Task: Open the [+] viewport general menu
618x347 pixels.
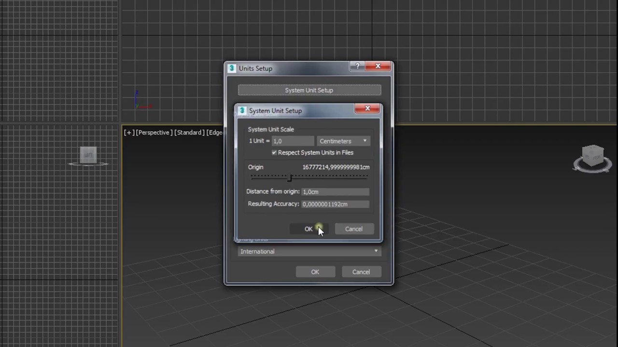Action: (129, 133)
